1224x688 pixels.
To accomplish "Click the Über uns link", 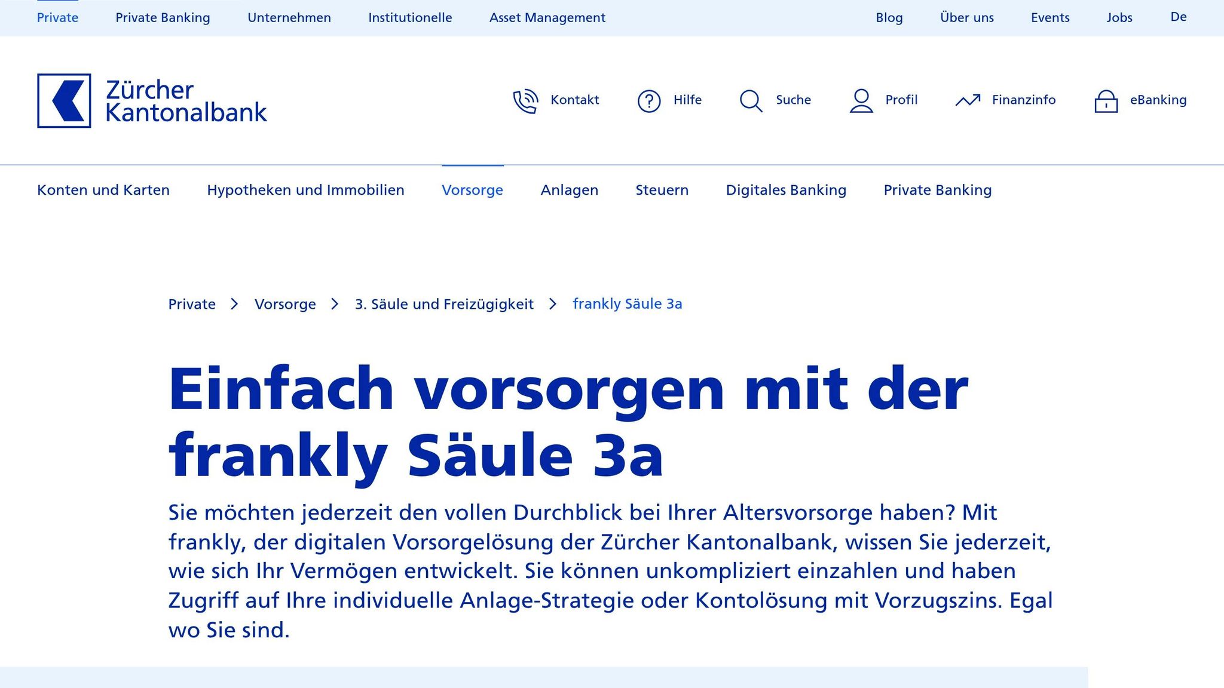I will (966, 18).
